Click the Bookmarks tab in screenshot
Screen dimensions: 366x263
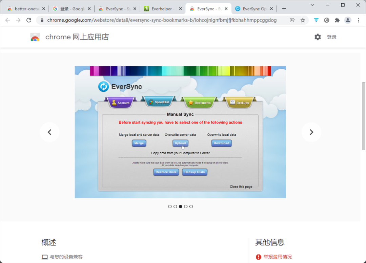199,103
